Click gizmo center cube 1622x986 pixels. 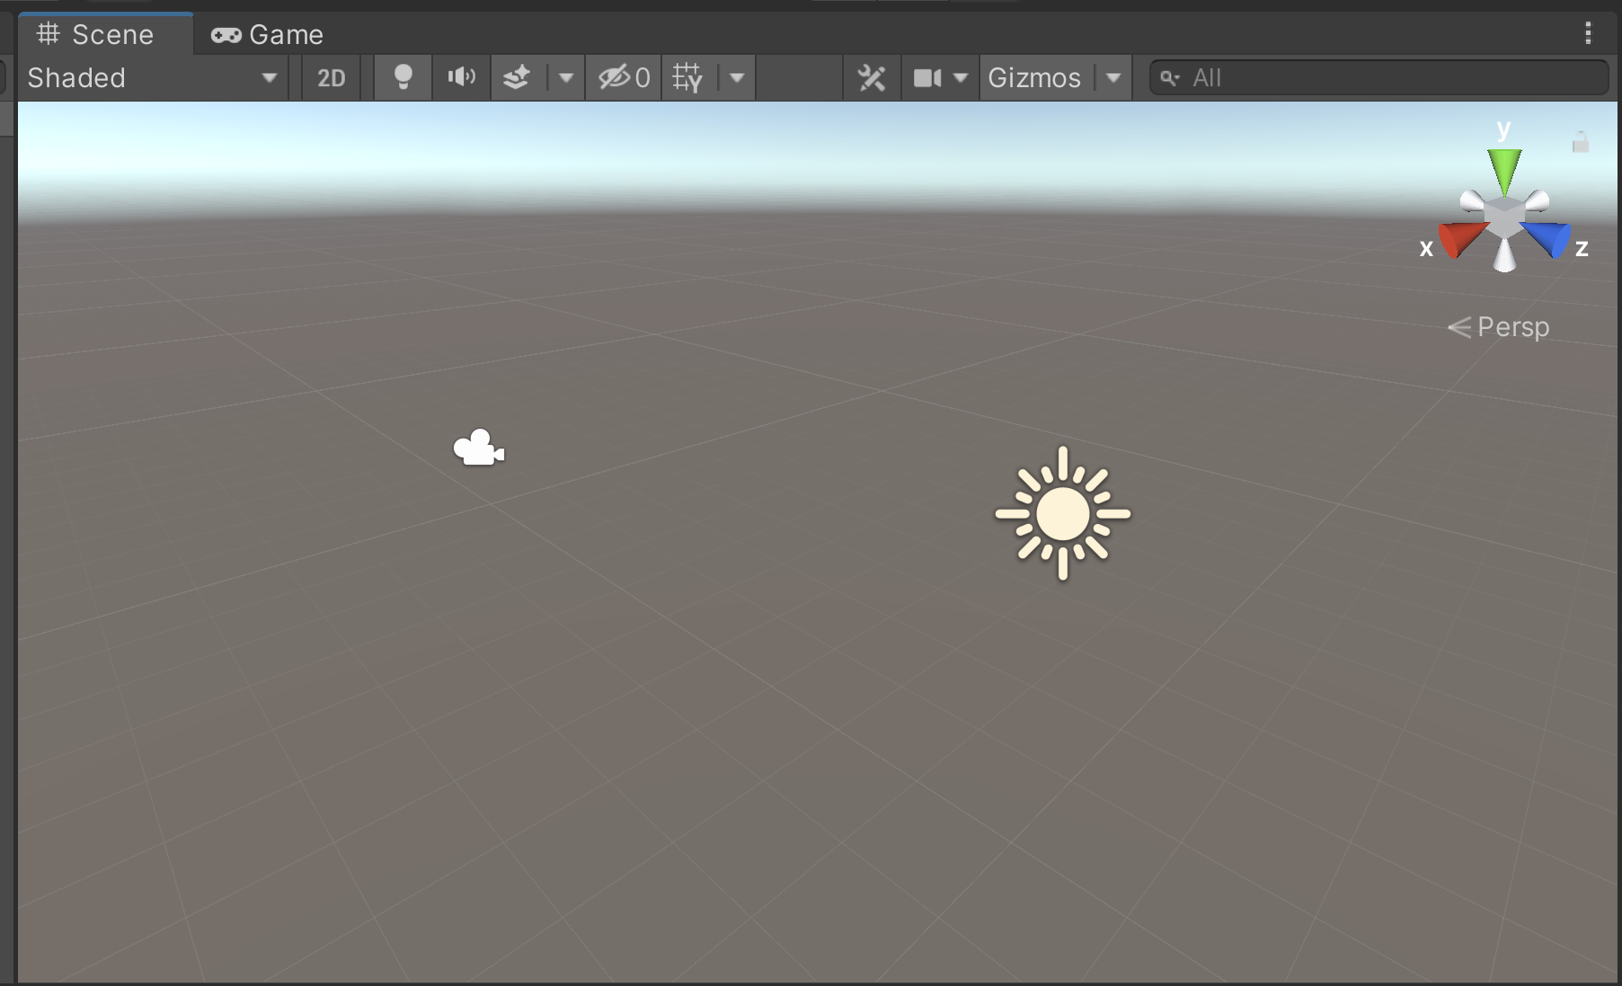click(x=1504, y=217)
